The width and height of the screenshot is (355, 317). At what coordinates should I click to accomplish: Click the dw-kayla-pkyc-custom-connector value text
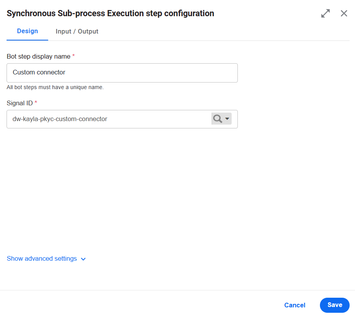click(60, 119)
